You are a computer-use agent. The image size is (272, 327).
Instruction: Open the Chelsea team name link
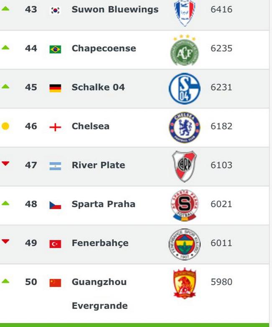[x=91, y=126]
